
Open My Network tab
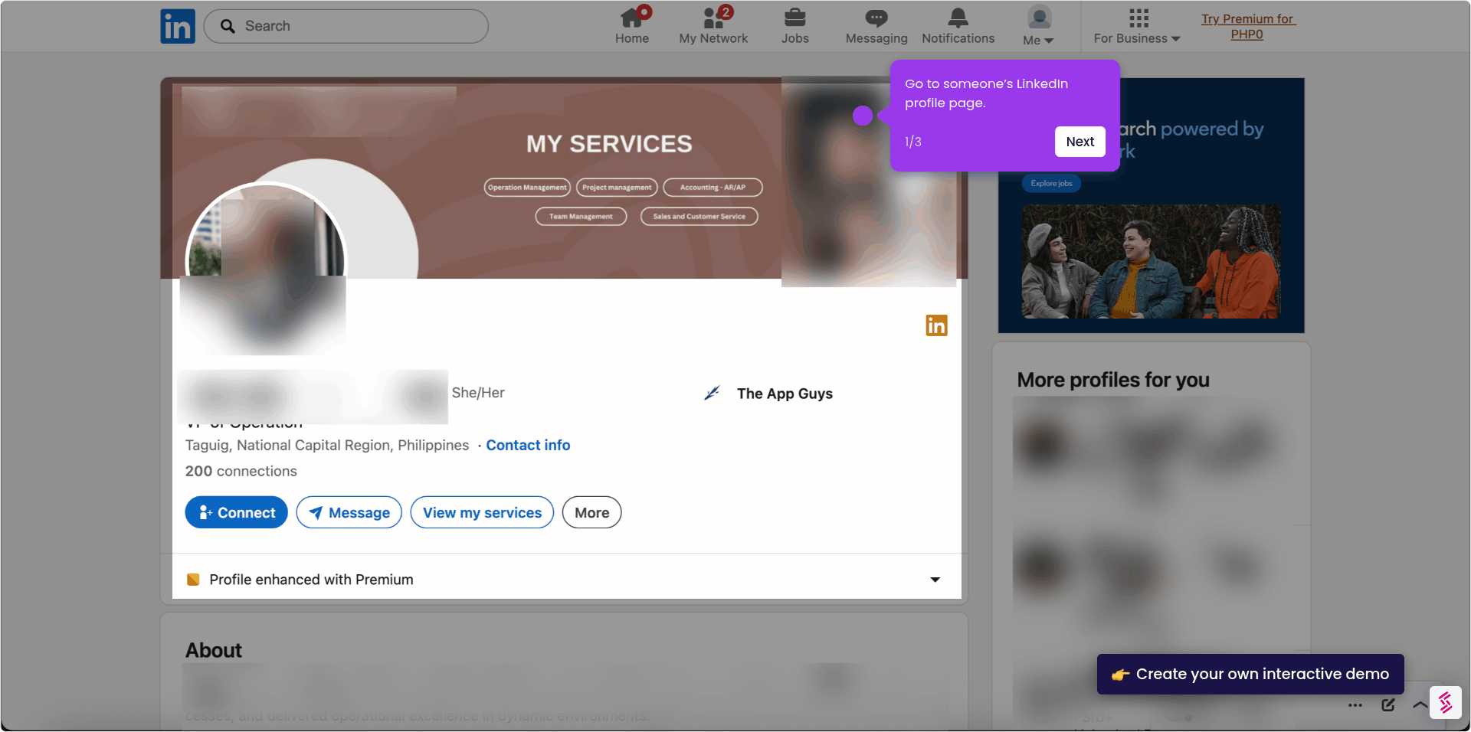(x=713, y=26)
